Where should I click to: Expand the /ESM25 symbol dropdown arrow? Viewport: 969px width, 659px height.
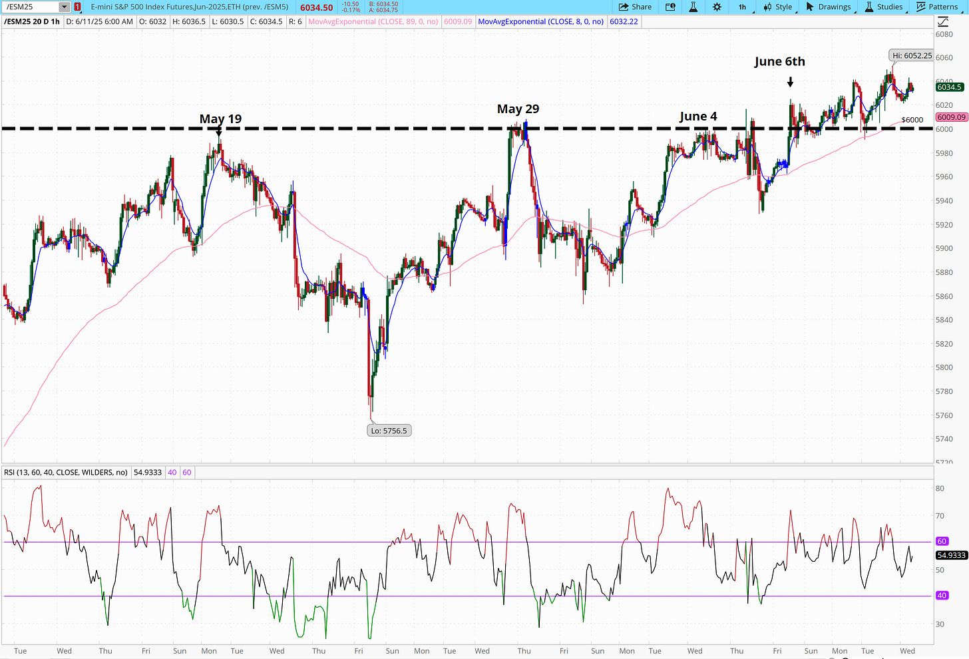(64, 7)
